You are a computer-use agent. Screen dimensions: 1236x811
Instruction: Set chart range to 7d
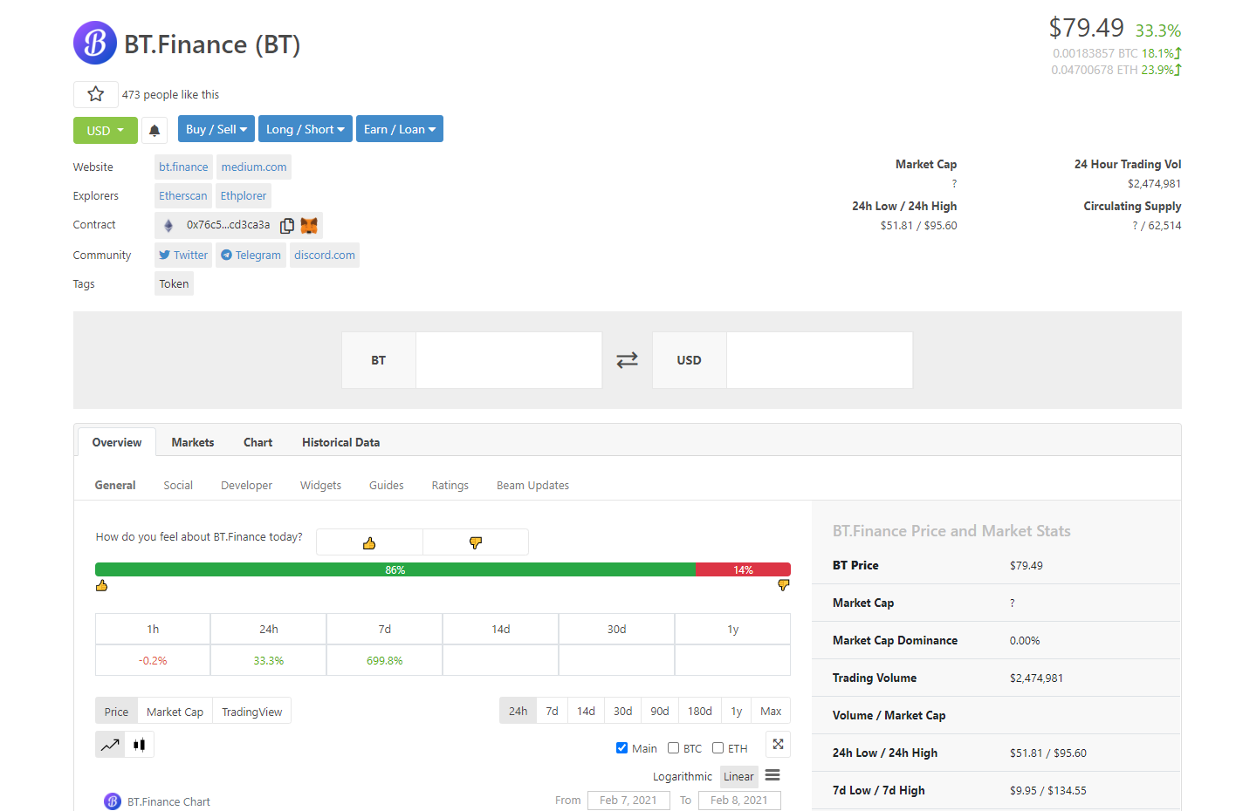coord(553,711)
